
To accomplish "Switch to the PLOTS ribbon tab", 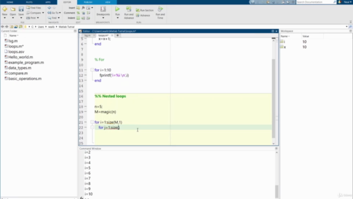I will point(29,2).
